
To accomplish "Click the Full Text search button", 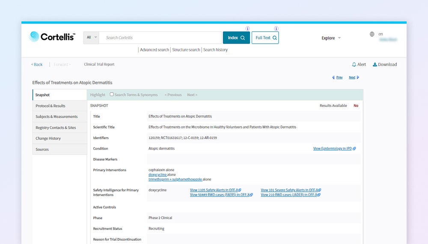I will click(265, 38).
